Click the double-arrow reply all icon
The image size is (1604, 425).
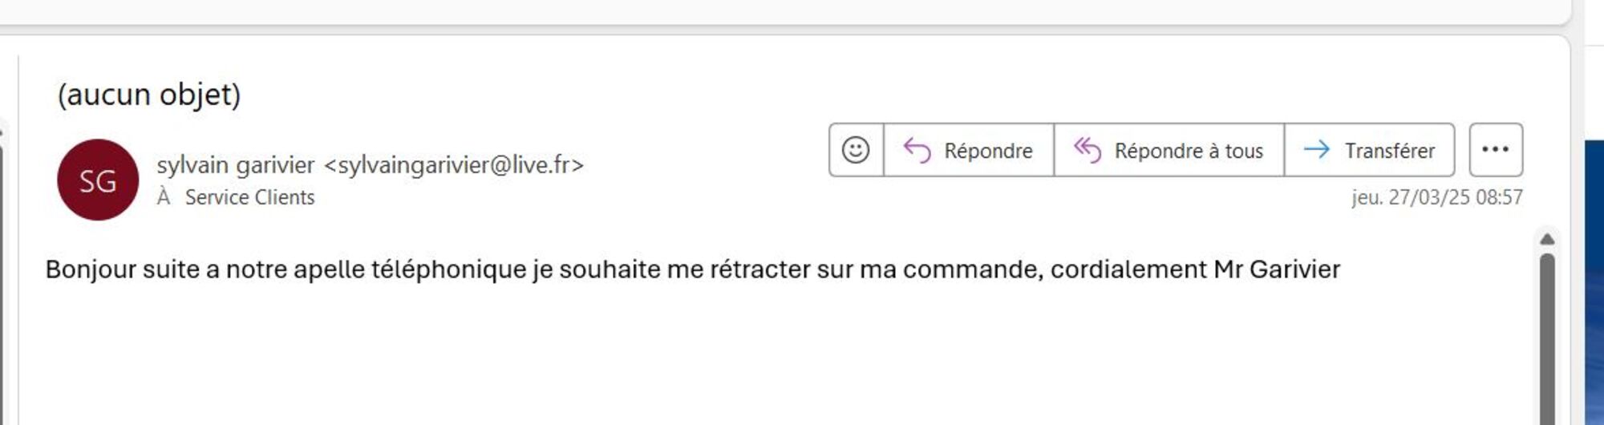(1088, 150)
